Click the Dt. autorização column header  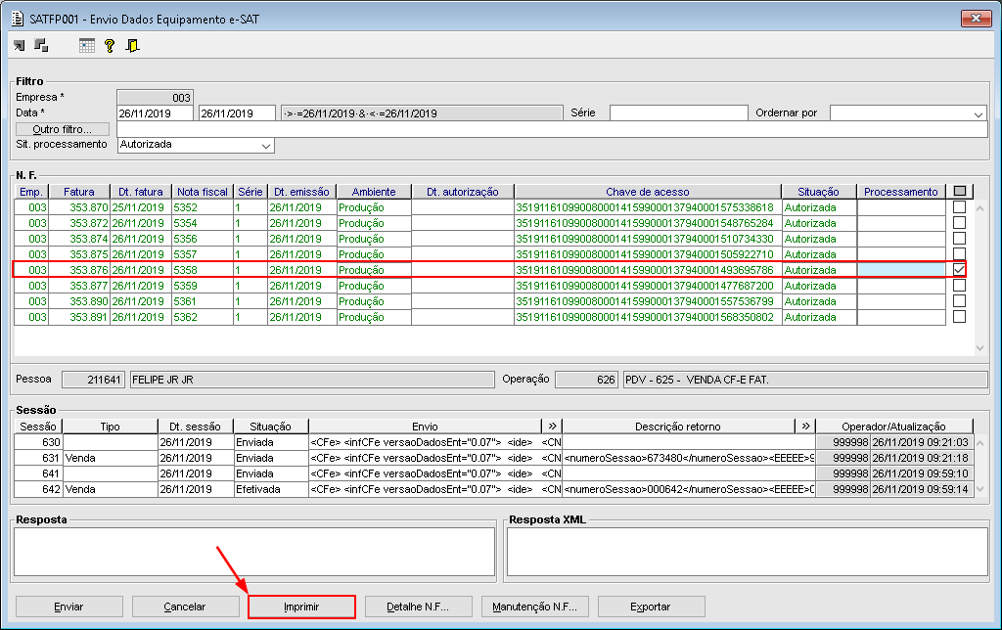(x=463, y=192)
